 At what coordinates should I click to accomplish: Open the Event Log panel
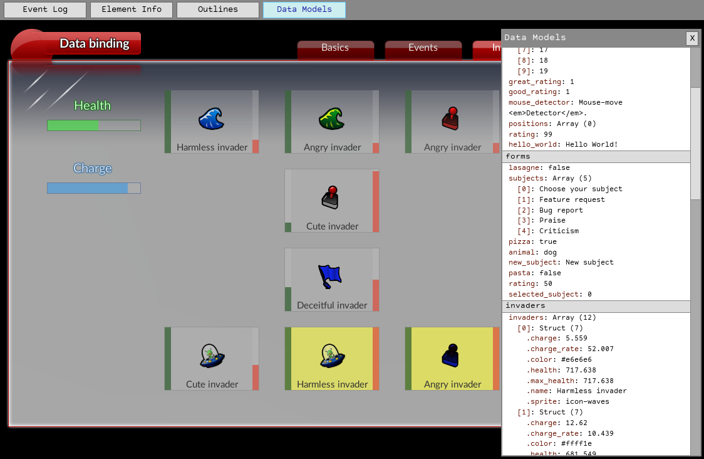click(x=44, y=9)
